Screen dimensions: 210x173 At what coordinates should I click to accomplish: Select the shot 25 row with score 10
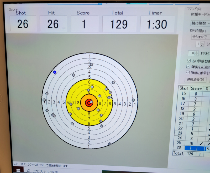point(192,143)
